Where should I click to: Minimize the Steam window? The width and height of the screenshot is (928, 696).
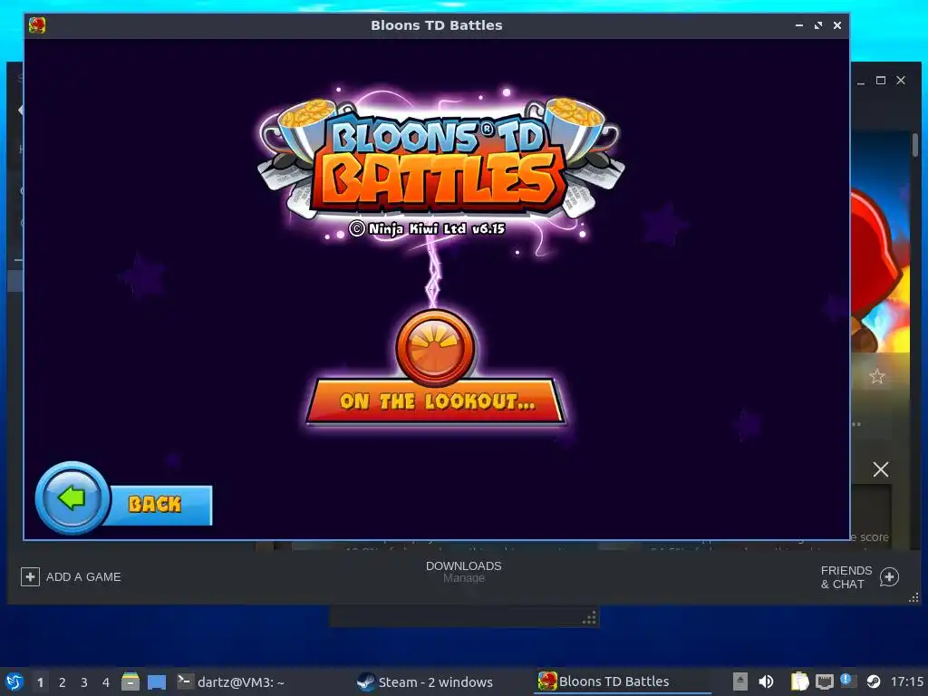(x=861, y=81)
